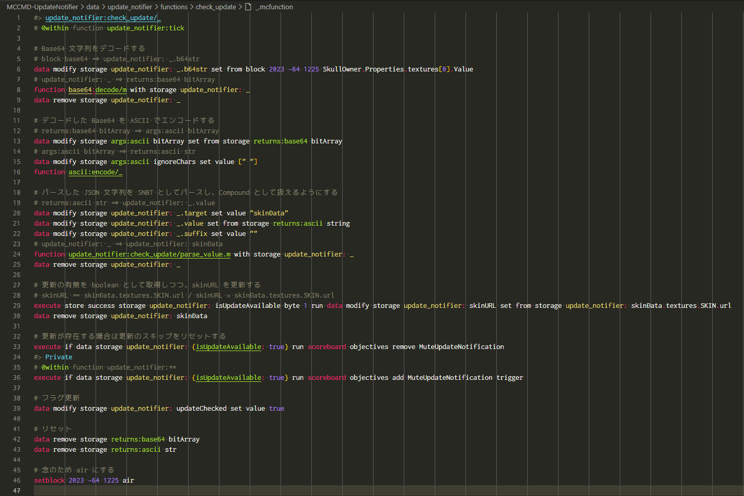Follow the update_notifier:check_update/_ link on line 1
Screen dimensions: 744x496
(x=103, y=17)
